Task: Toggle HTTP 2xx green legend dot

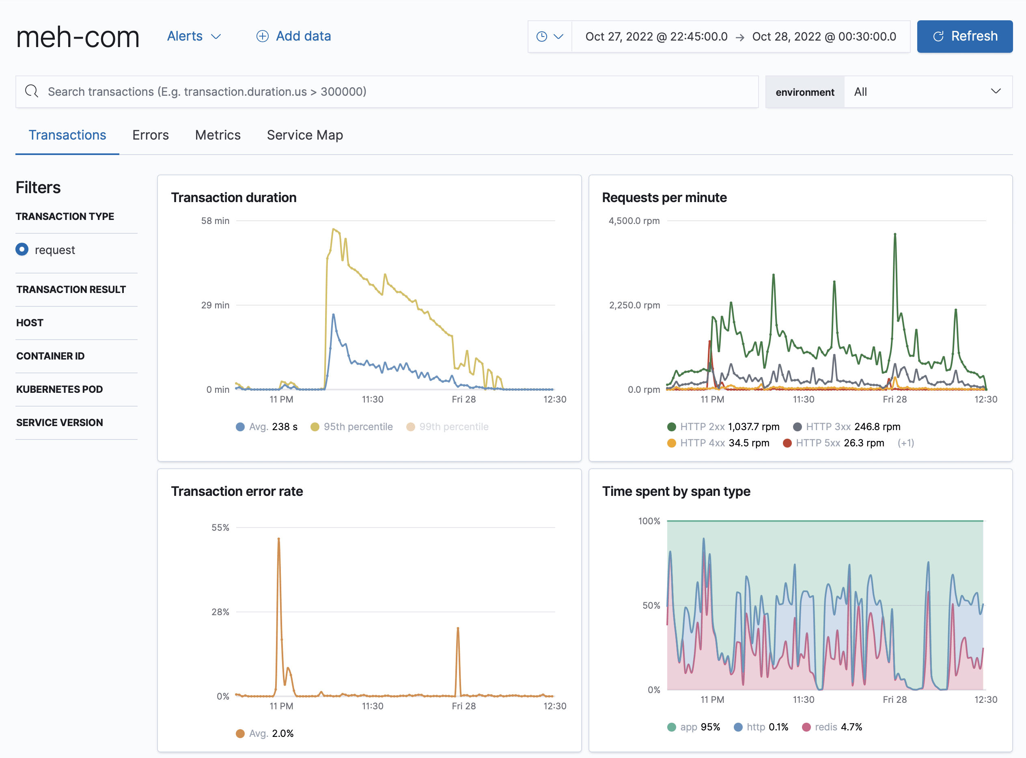Action: coord(672,427)
